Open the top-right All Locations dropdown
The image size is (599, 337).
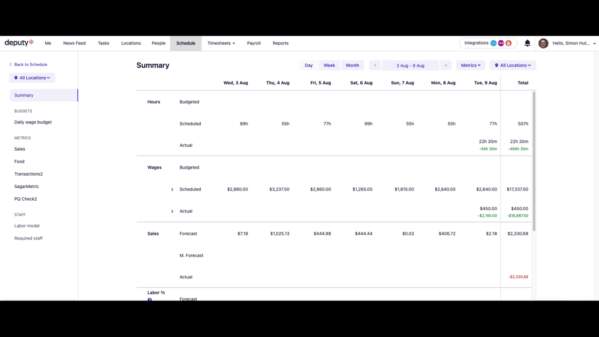pos(513,66)
